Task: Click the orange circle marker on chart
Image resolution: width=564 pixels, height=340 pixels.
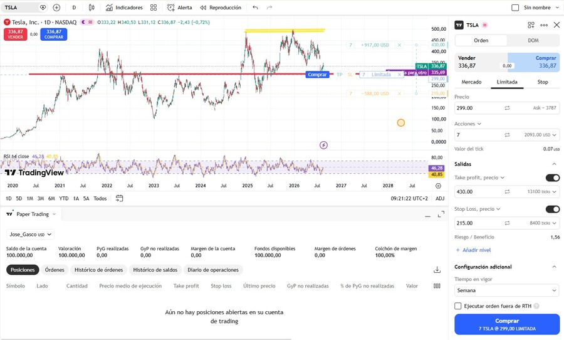Action: (401, 123)
